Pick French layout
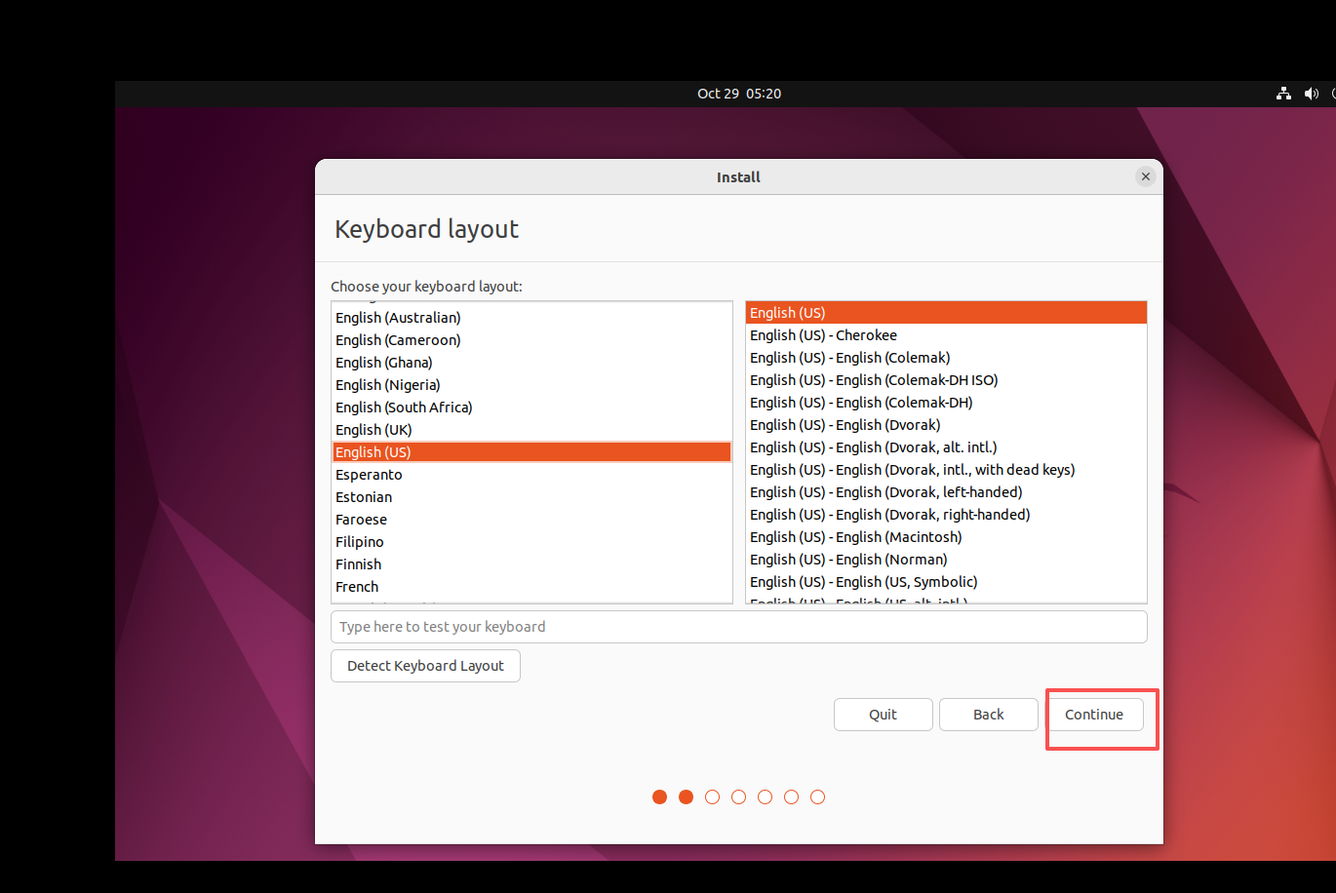 point(531,587)
